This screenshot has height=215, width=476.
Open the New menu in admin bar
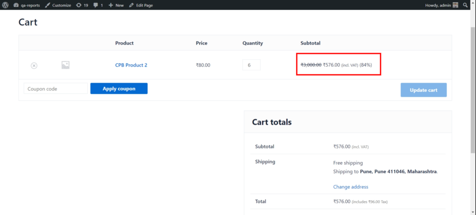pyautogui.click(x=116, y=5)
